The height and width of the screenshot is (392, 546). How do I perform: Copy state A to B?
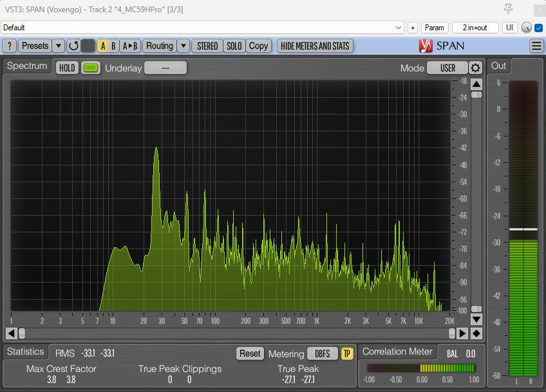click(x=131, y=46)
